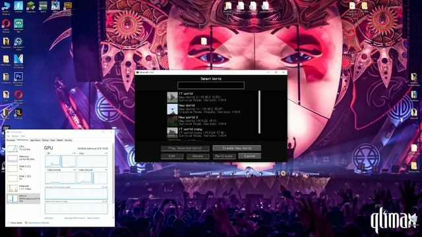
Task: Select Disk 1 (D:) performance item
Action: point(23,178)
